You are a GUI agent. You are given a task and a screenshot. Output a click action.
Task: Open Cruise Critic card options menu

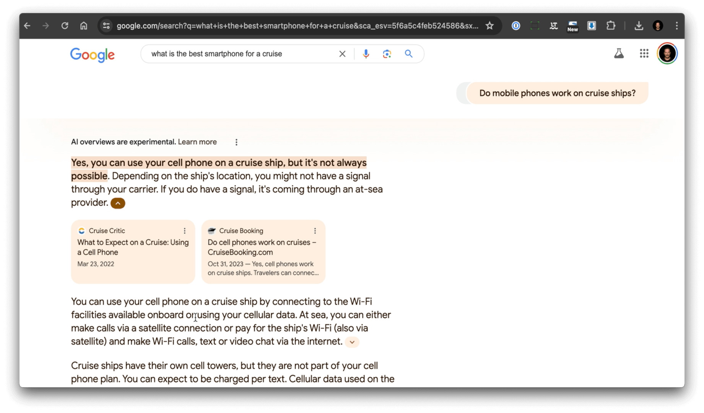click(185, 231)
